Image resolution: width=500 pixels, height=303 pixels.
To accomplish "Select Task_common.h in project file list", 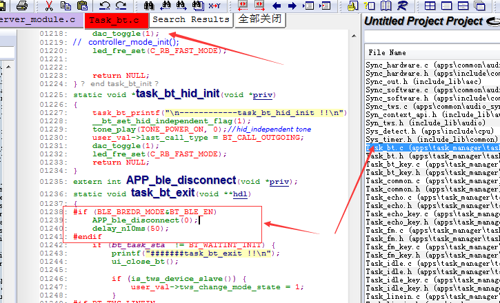I will click(432, 189).
